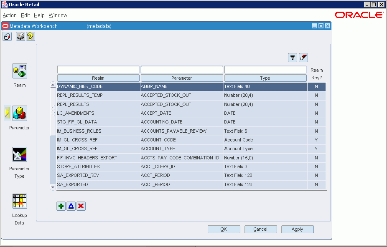Click the Parameter sidebar label

(x=20, y=128)
